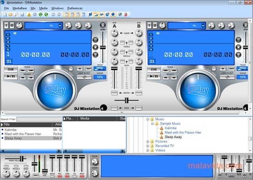The width and height of the screenshot is (253, 180).
Task: Click the loop OUT button on deck A
Action: coord(88,68)
